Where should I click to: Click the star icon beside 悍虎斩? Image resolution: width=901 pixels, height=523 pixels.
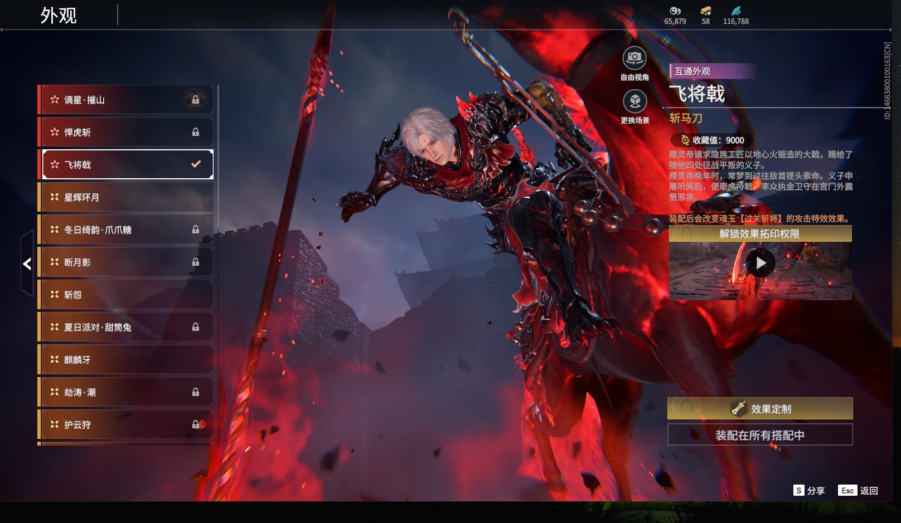point(55,132)
